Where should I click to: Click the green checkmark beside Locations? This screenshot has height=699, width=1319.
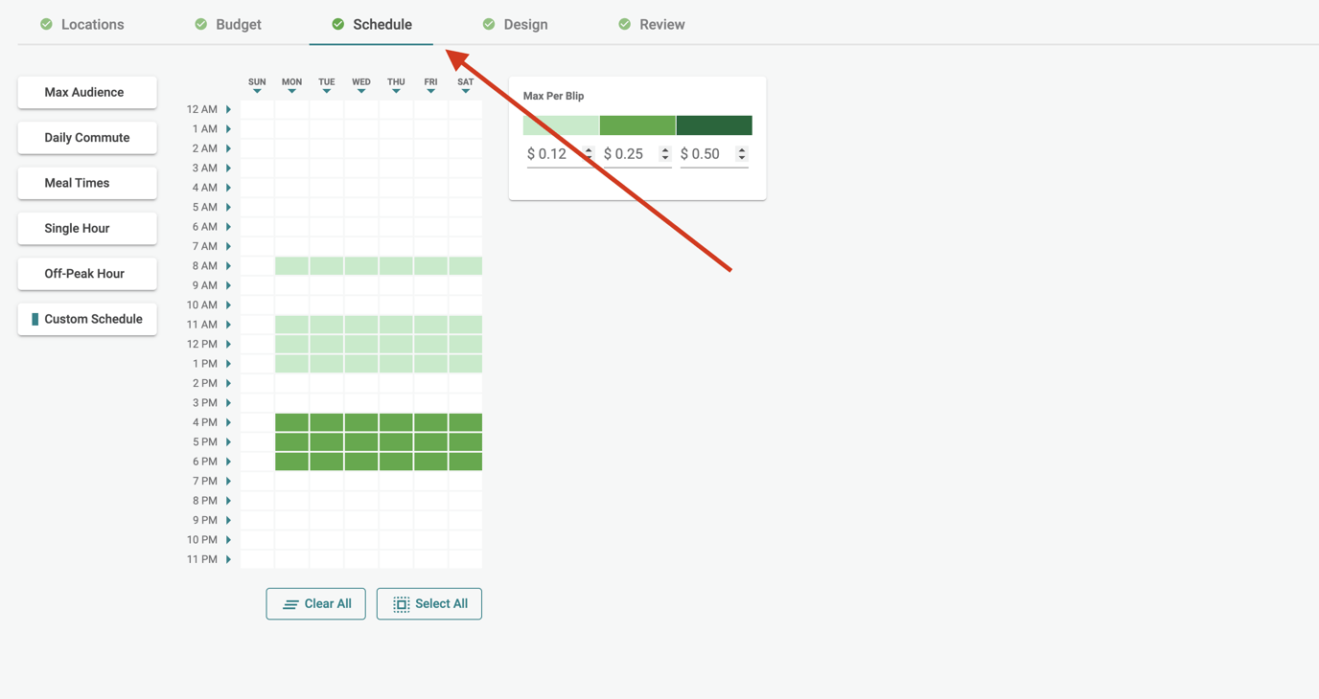[45, 24]
